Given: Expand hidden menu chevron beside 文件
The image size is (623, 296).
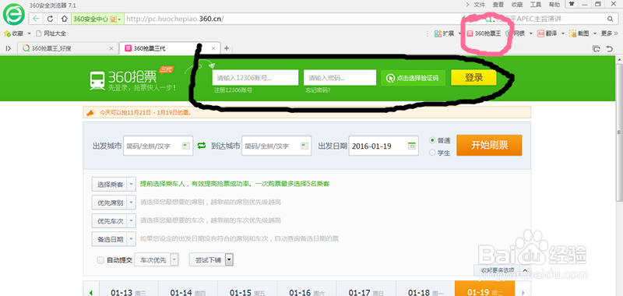Looking at the screenshot, I should [x=467, y=5].
